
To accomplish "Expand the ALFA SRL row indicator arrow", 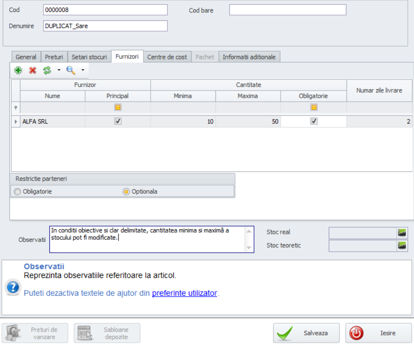I will pyautogui.click(x=16, y=122).
